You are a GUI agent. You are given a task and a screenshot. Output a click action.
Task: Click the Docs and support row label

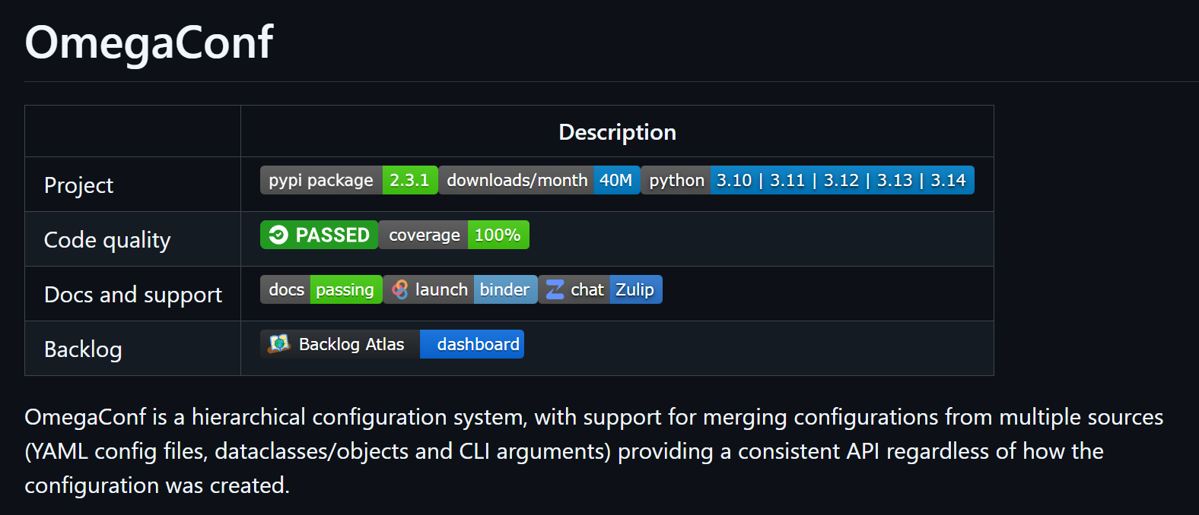pos(133,294)
